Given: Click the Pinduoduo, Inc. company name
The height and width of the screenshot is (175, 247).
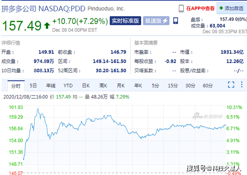Looking at the screenshot, I should coord(106,9).
